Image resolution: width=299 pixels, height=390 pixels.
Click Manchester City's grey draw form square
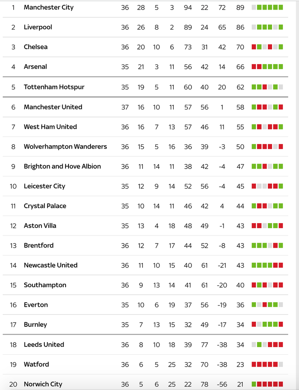pos(254,7)
